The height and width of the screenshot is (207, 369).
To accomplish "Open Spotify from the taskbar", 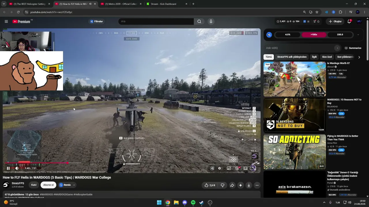I will click(x=193, y=202).
